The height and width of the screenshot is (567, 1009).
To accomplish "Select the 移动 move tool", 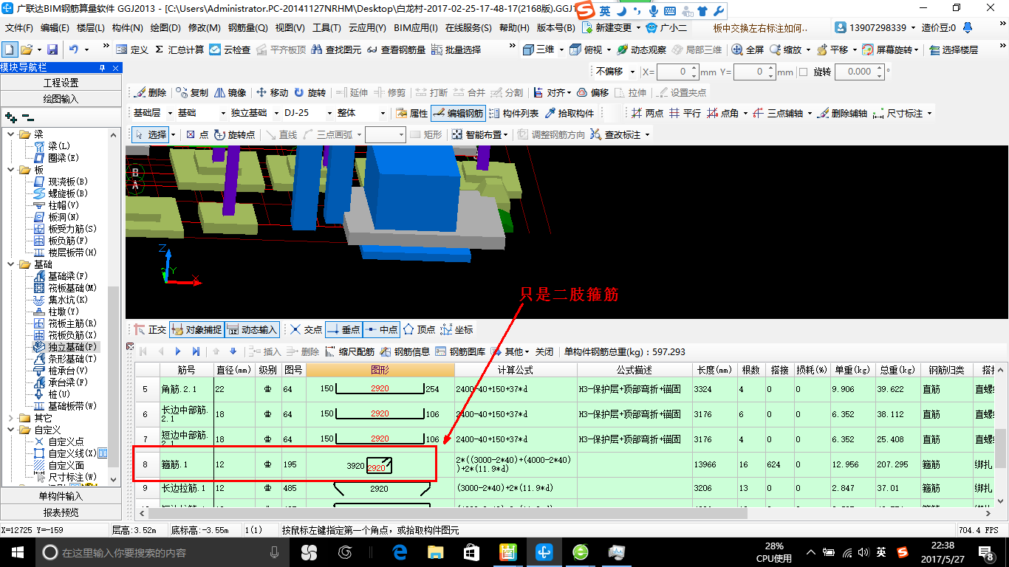I will [272, 92].
